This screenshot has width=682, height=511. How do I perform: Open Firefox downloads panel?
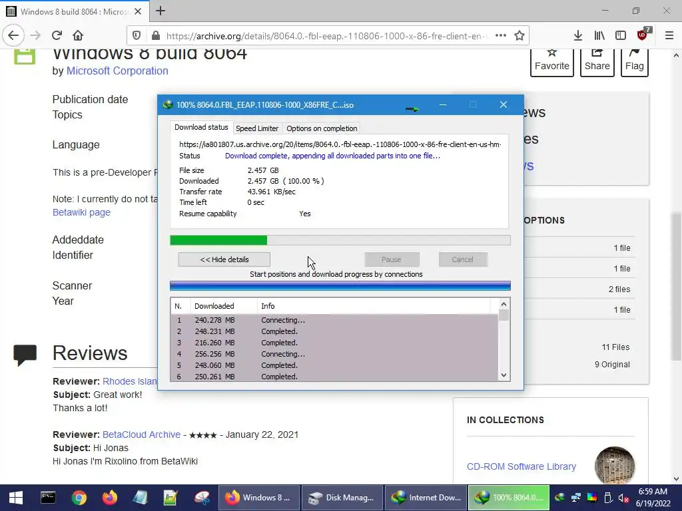tap(578, 36)
